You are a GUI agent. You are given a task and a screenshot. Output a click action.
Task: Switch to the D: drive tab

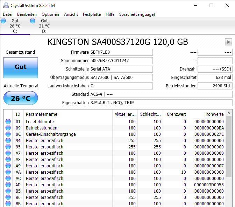[x=44, y=26]
